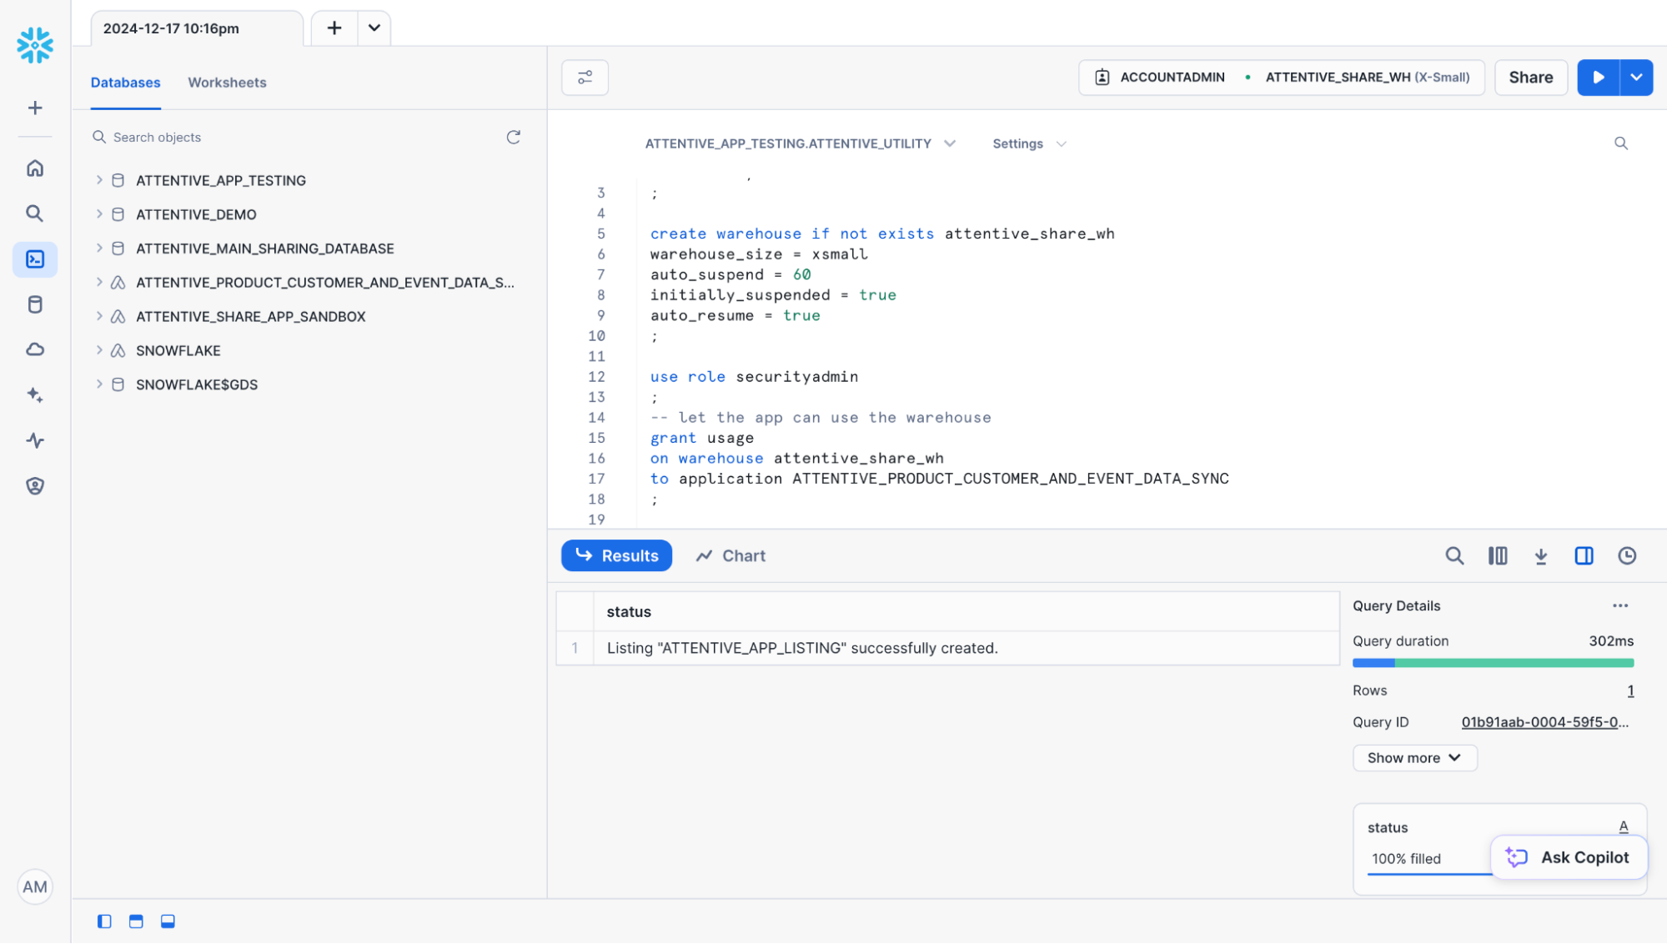Open the Admin shield icon

tap(35, 486)
